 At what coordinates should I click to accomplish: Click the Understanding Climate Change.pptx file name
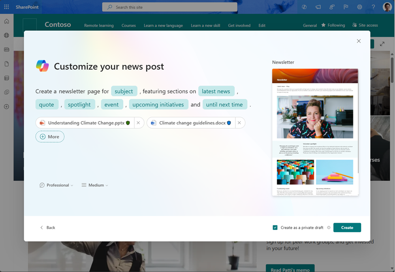pos(86,123)
